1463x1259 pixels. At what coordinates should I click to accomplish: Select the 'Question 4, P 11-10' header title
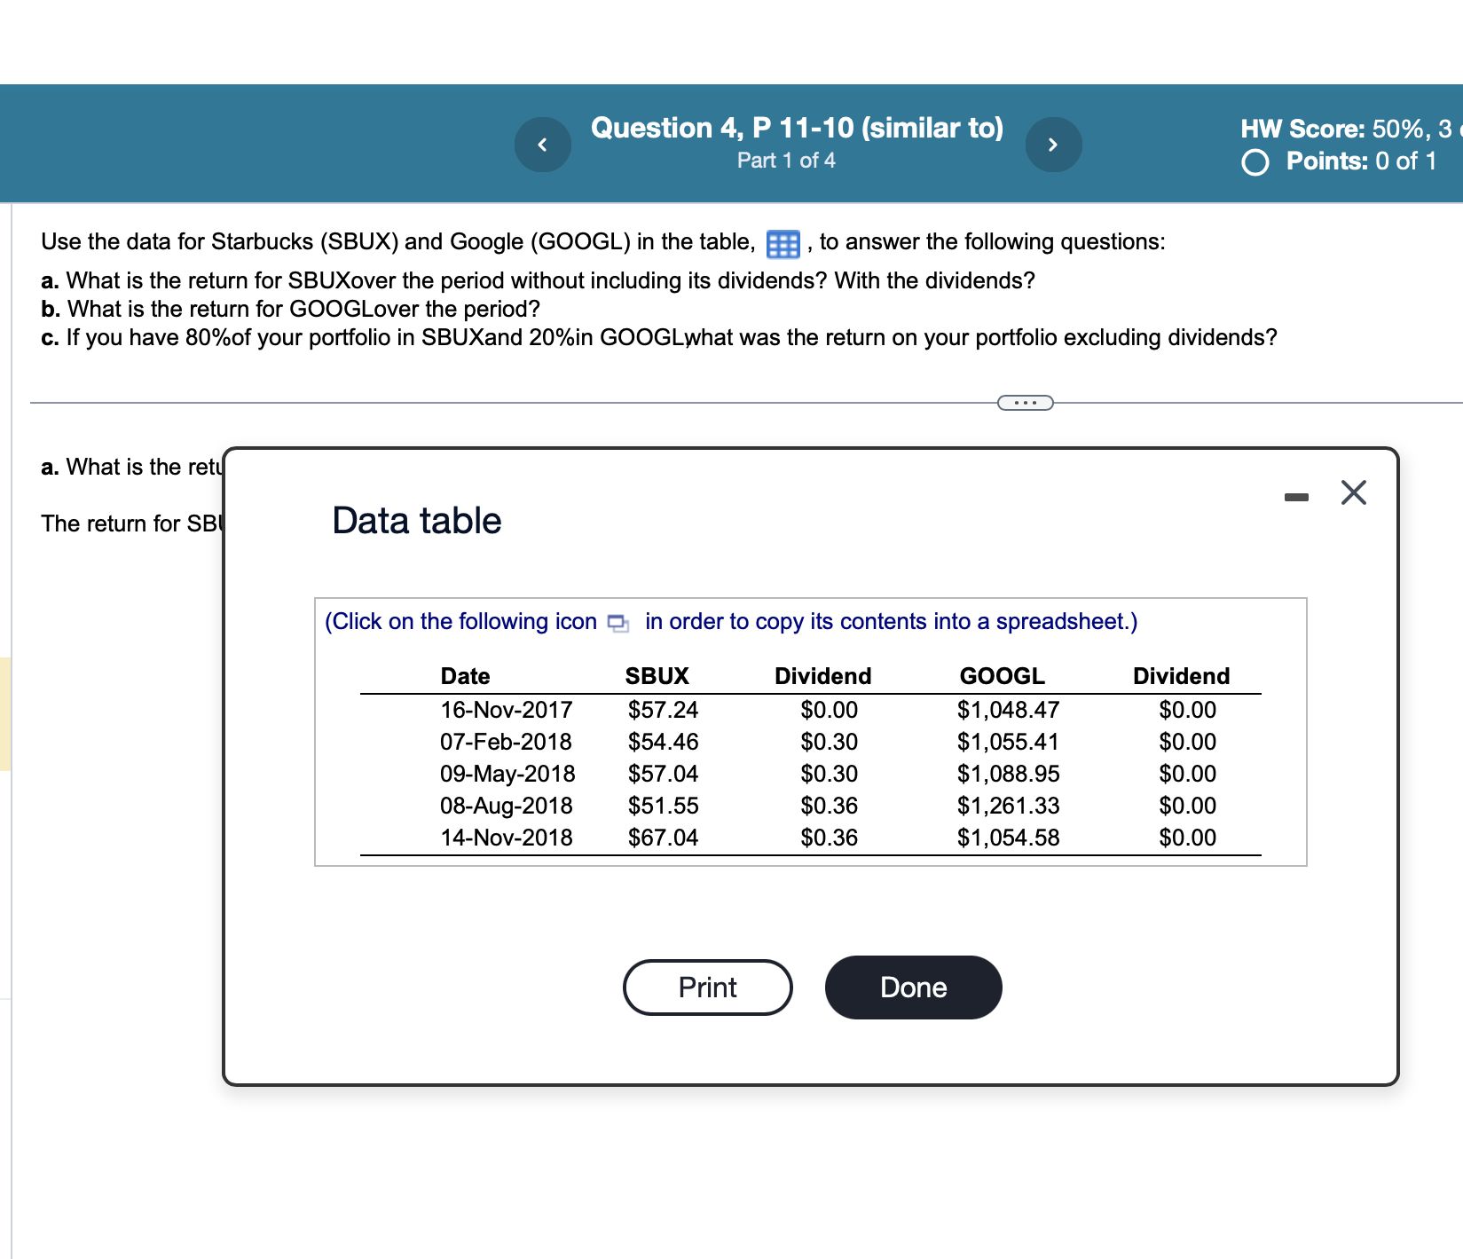(797, 127)
